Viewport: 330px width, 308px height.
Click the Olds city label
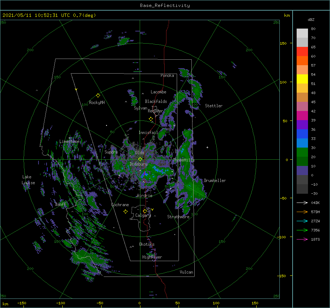click(140, 153)
